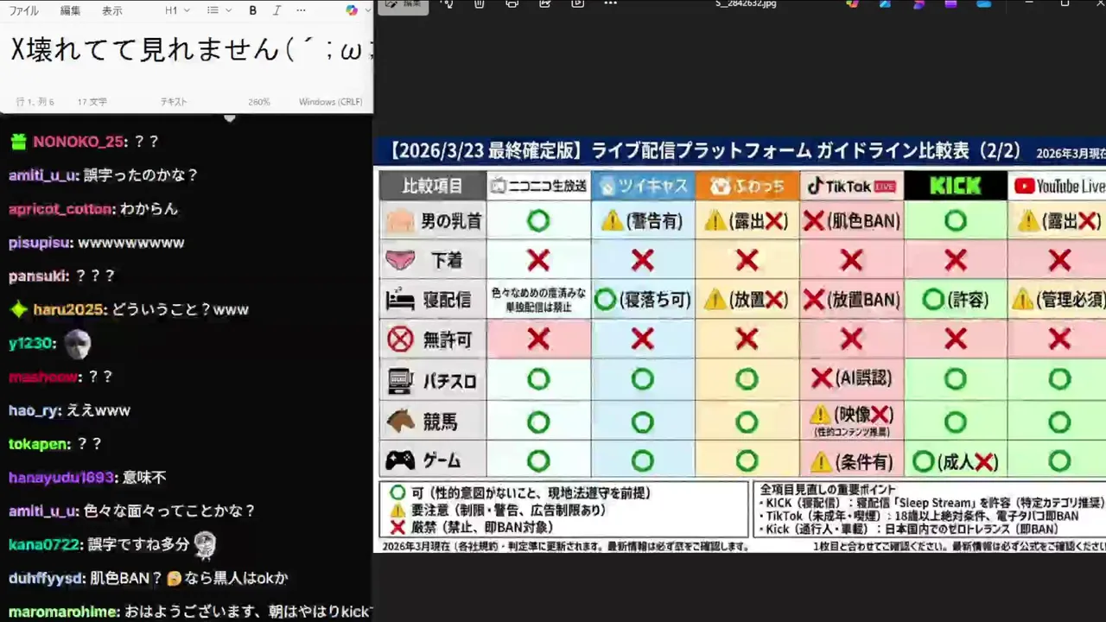Click username mashoow in chat
Viewport: 1106px width, 622px height.
43,377
